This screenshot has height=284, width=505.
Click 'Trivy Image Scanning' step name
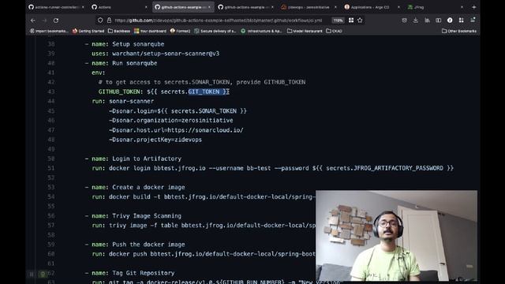point(147,215)
